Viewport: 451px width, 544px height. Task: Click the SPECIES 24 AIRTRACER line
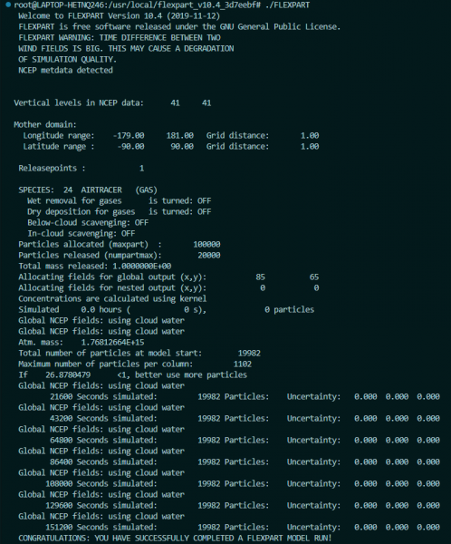click(88, 189)
